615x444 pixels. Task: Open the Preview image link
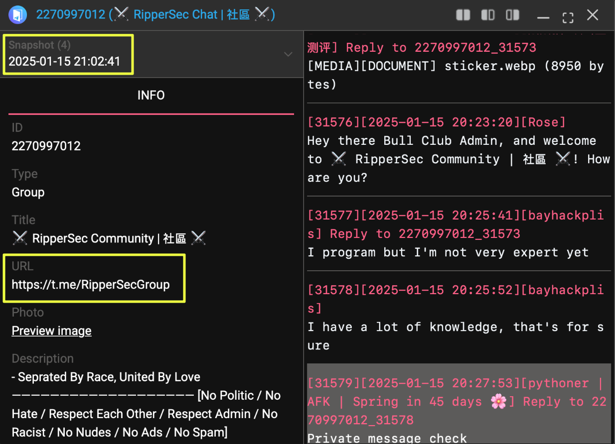coord(51,331)
